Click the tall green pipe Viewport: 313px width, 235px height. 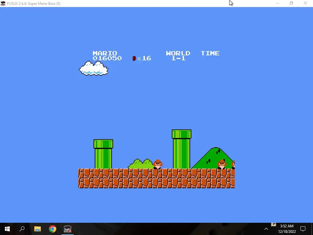click(182, 149)
